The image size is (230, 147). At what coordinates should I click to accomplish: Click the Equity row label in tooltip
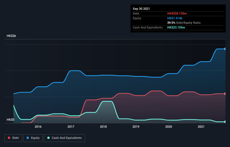(x=137, y=18)
